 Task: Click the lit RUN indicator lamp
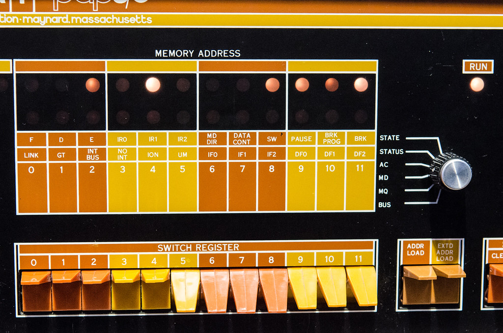(x=476, y=84)
